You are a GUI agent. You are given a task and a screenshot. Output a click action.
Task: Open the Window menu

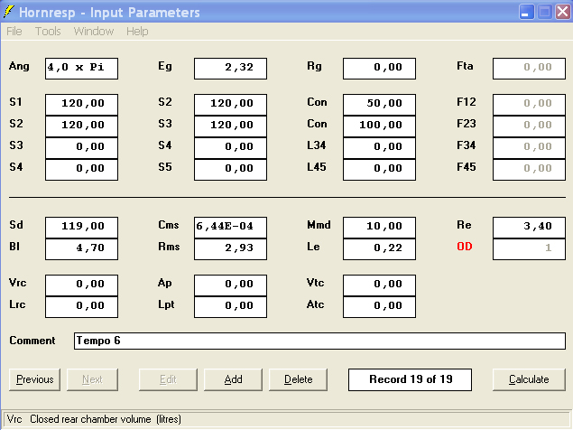tap(94, 31)
